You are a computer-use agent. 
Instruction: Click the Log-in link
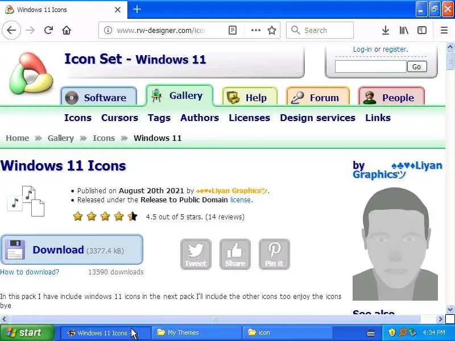pyautogui.click(x=362, y=49)
